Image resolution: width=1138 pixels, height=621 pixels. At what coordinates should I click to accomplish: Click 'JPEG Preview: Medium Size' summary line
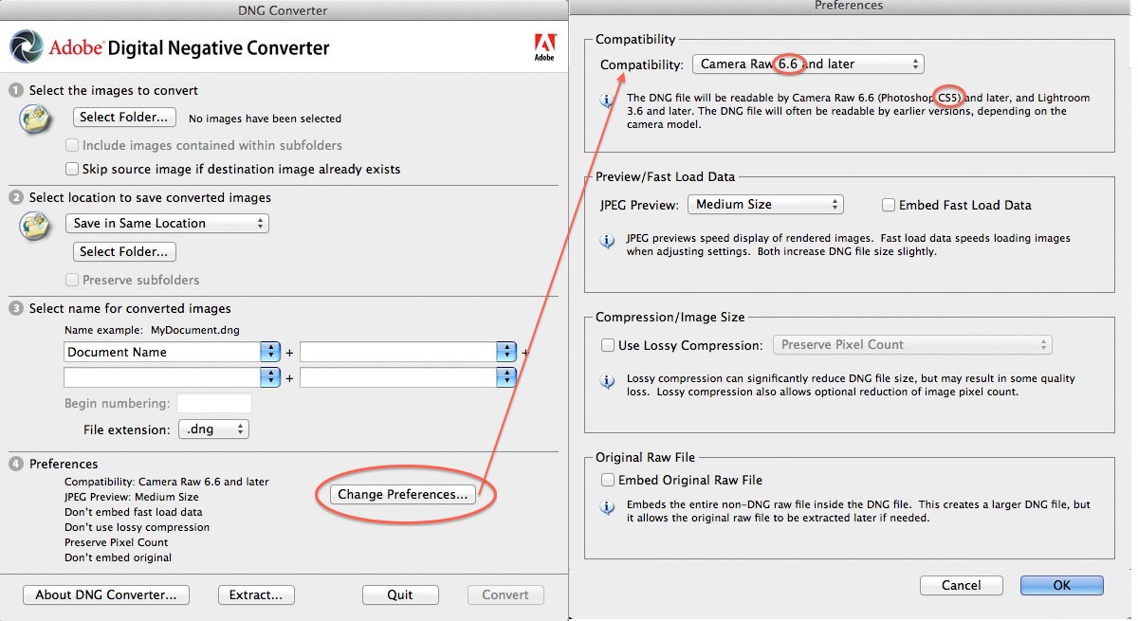[132, 497]
